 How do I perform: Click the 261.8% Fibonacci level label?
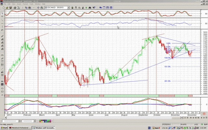click(167, 81)
